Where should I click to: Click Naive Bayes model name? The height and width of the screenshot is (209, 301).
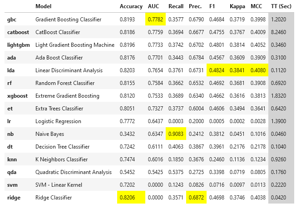[49, 134]
